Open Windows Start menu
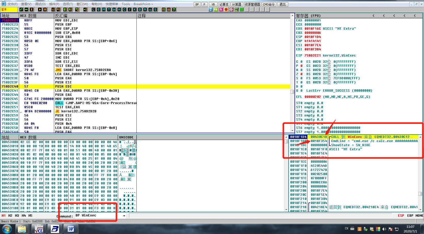 coord(7,229)
